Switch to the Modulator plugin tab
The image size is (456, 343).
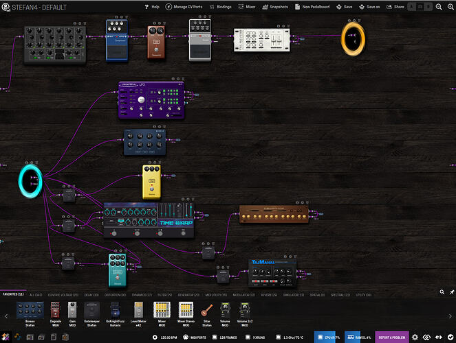243,294
